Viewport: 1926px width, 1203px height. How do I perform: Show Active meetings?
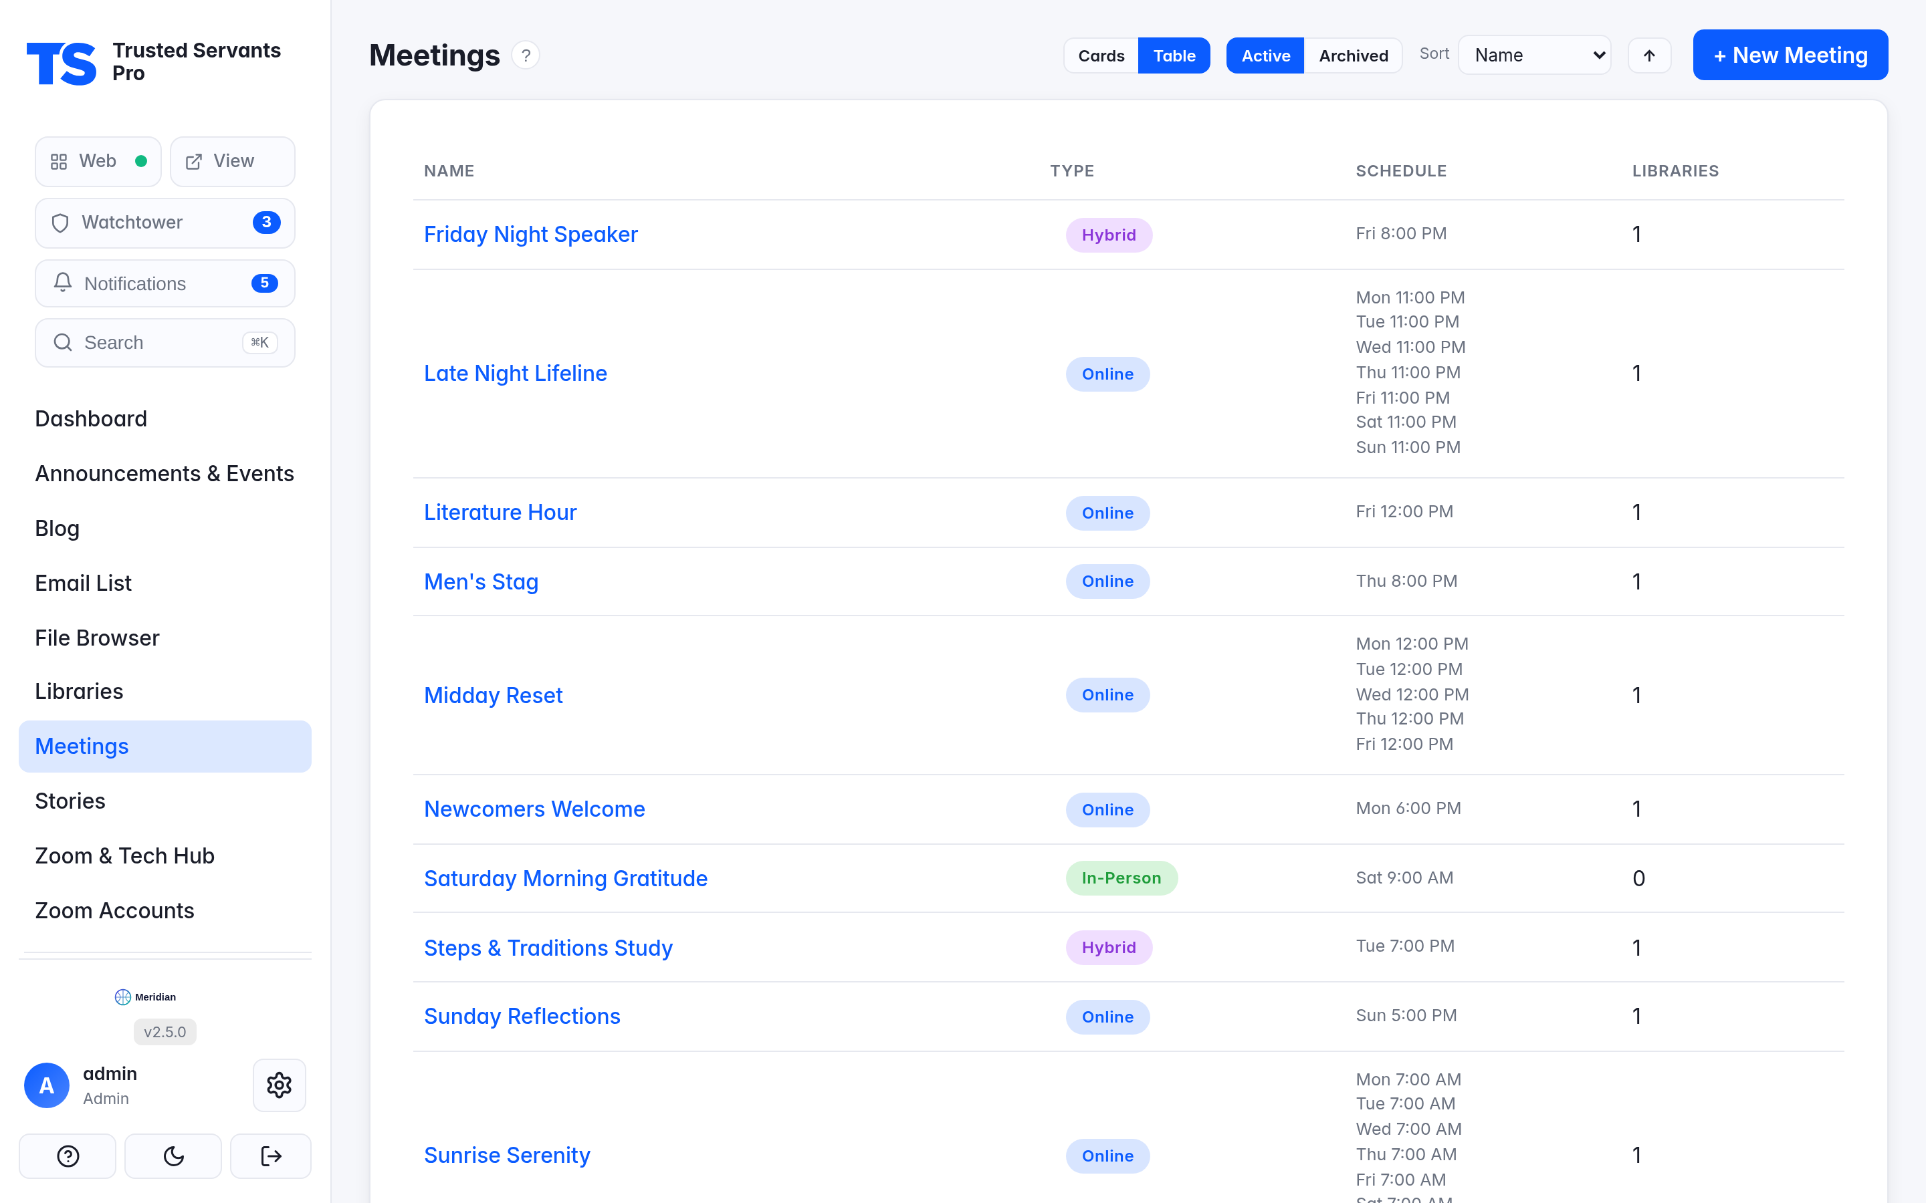pyautogui.click(x=1265, y=55)
